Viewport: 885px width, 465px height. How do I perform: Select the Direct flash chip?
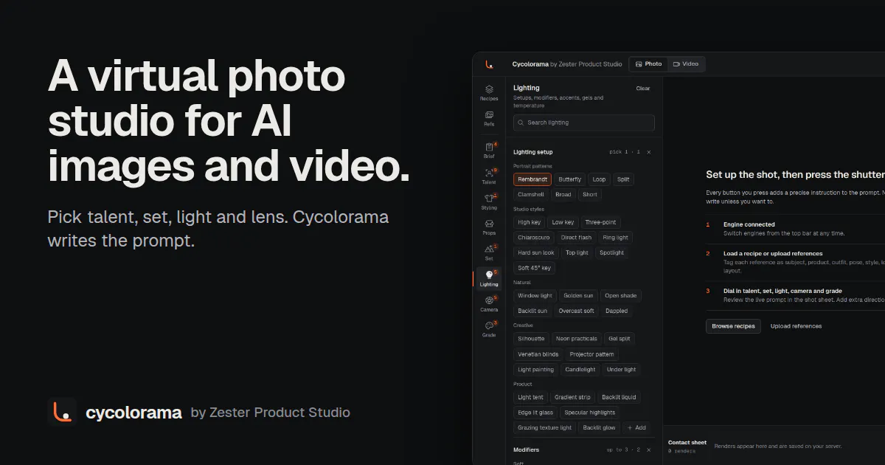click(x=577, y=238)
